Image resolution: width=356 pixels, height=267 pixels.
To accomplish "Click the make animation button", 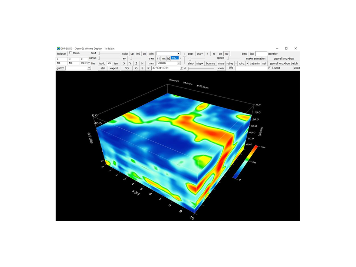I will pos(256,59).
